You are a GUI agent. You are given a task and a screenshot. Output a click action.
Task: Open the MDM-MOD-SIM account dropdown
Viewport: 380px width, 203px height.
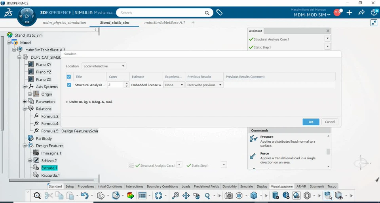[x=312, y=15]
